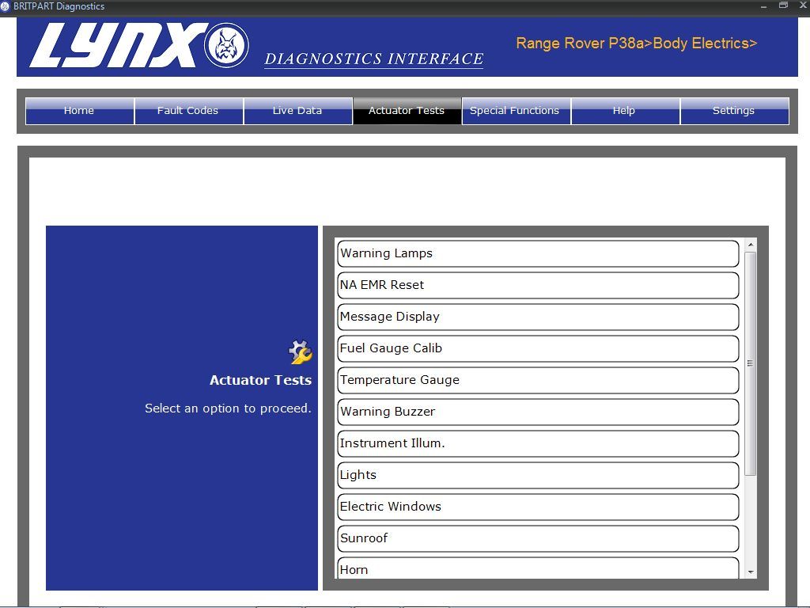Click the test list scrollbar thumb

751,363
